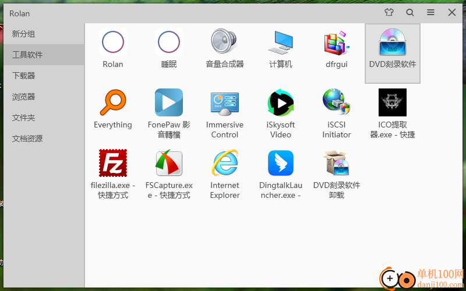Open the 计算机 computer icon
The width and height of the screenshot is (466, 291).
[281, 41]
